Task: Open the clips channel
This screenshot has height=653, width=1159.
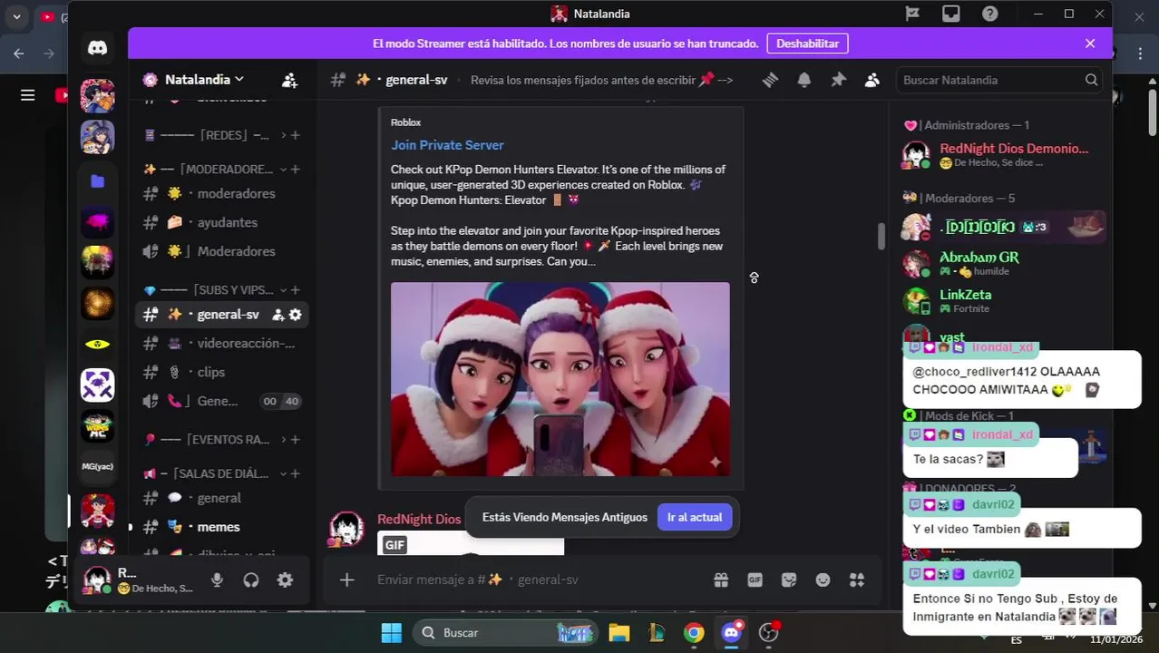Action: click(222, 373)
